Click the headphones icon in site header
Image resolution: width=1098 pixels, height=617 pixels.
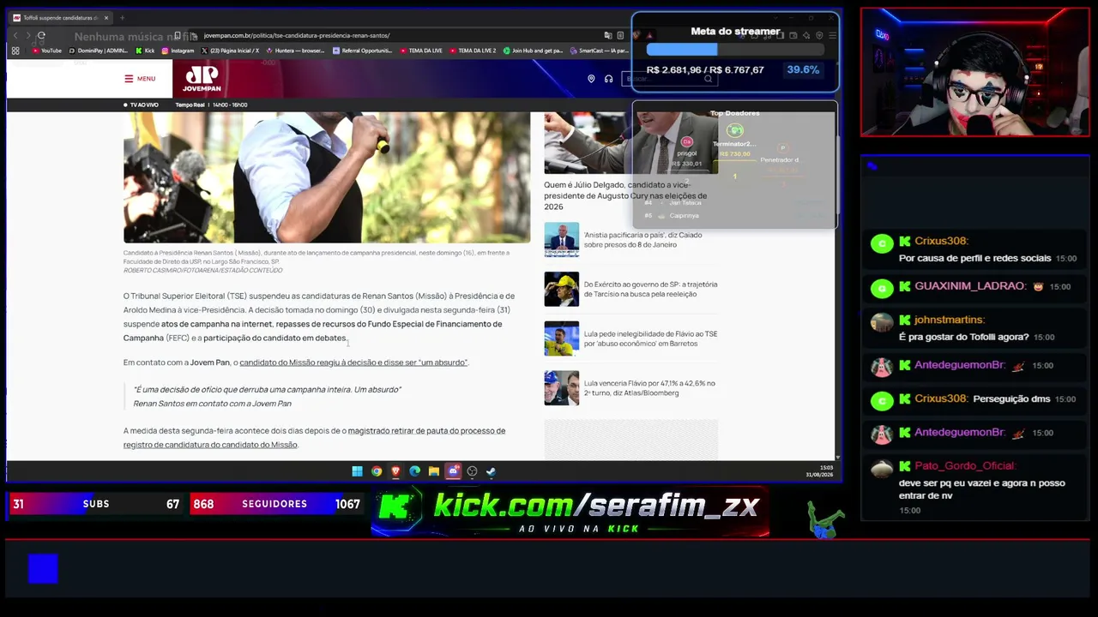tap(608, 79)
